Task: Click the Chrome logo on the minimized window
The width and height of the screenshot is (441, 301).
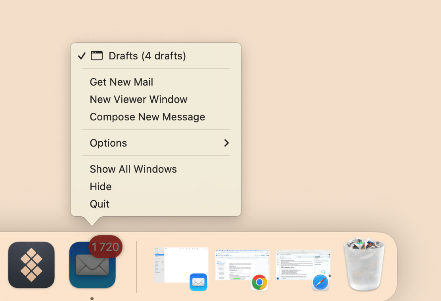Action: point(259,282)
